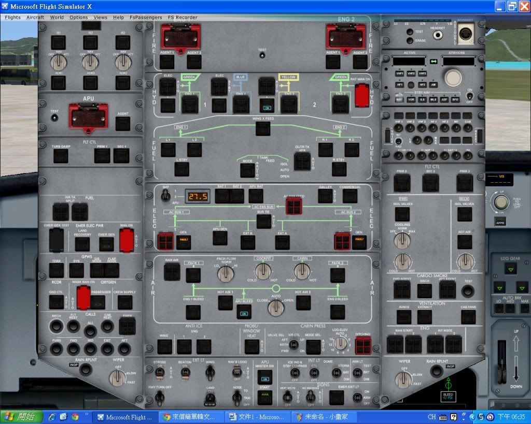Click the APU BLEED ON pushbutton
Image resolution: width=531 pixels, height=424 pixels.
pyautogui.click(x=244, y=312)
